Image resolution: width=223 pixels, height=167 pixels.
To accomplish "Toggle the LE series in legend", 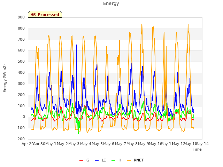I will [100, 160].
